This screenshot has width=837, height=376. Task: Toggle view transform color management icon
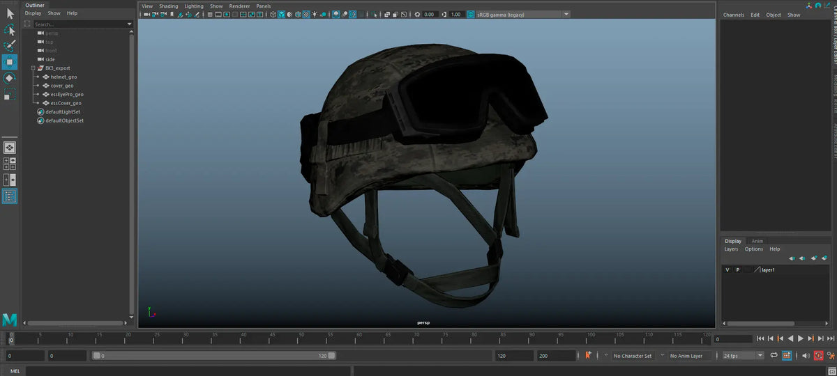pyautogui.click(x=471, y=14)
